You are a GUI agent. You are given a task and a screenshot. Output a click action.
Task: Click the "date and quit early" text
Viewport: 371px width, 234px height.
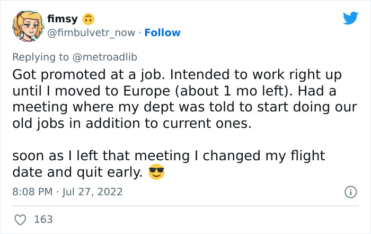click(77, 172)
